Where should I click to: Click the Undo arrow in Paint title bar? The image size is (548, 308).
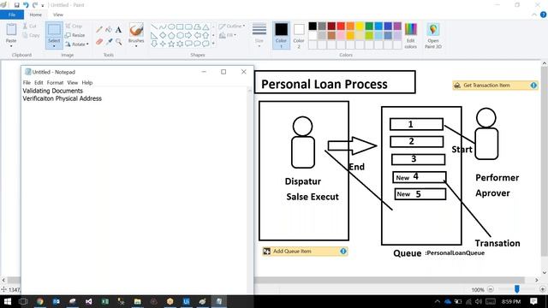pyautogui.click(x=26, y=5)
